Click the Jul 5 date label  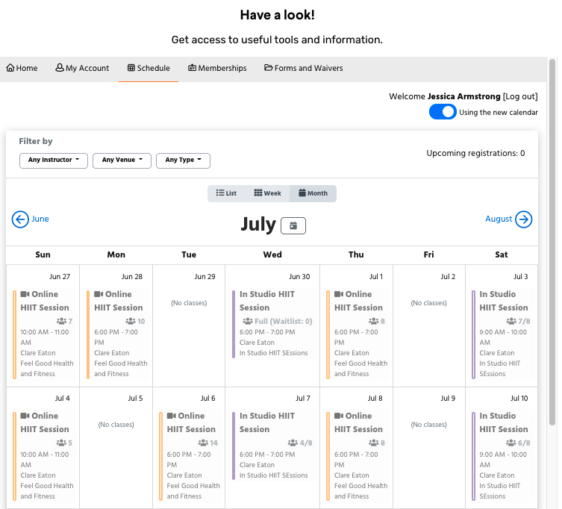click(135, 398)
